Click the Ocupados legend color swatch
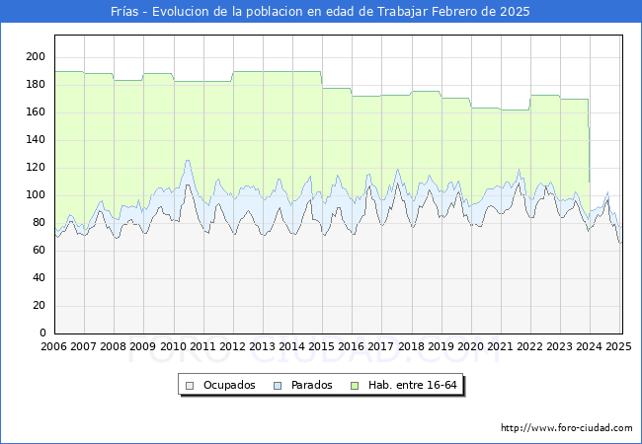The height and width of the screenshot is (444, 642). coord(190,386)
